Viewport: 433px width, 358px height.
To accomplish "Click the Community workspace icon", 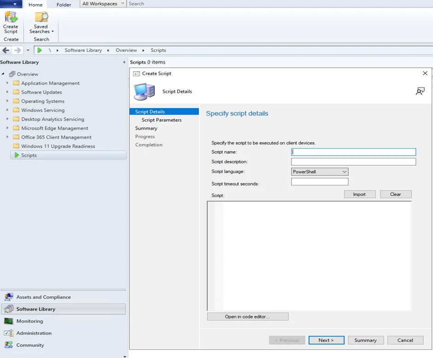I will [x=9, y=345].
